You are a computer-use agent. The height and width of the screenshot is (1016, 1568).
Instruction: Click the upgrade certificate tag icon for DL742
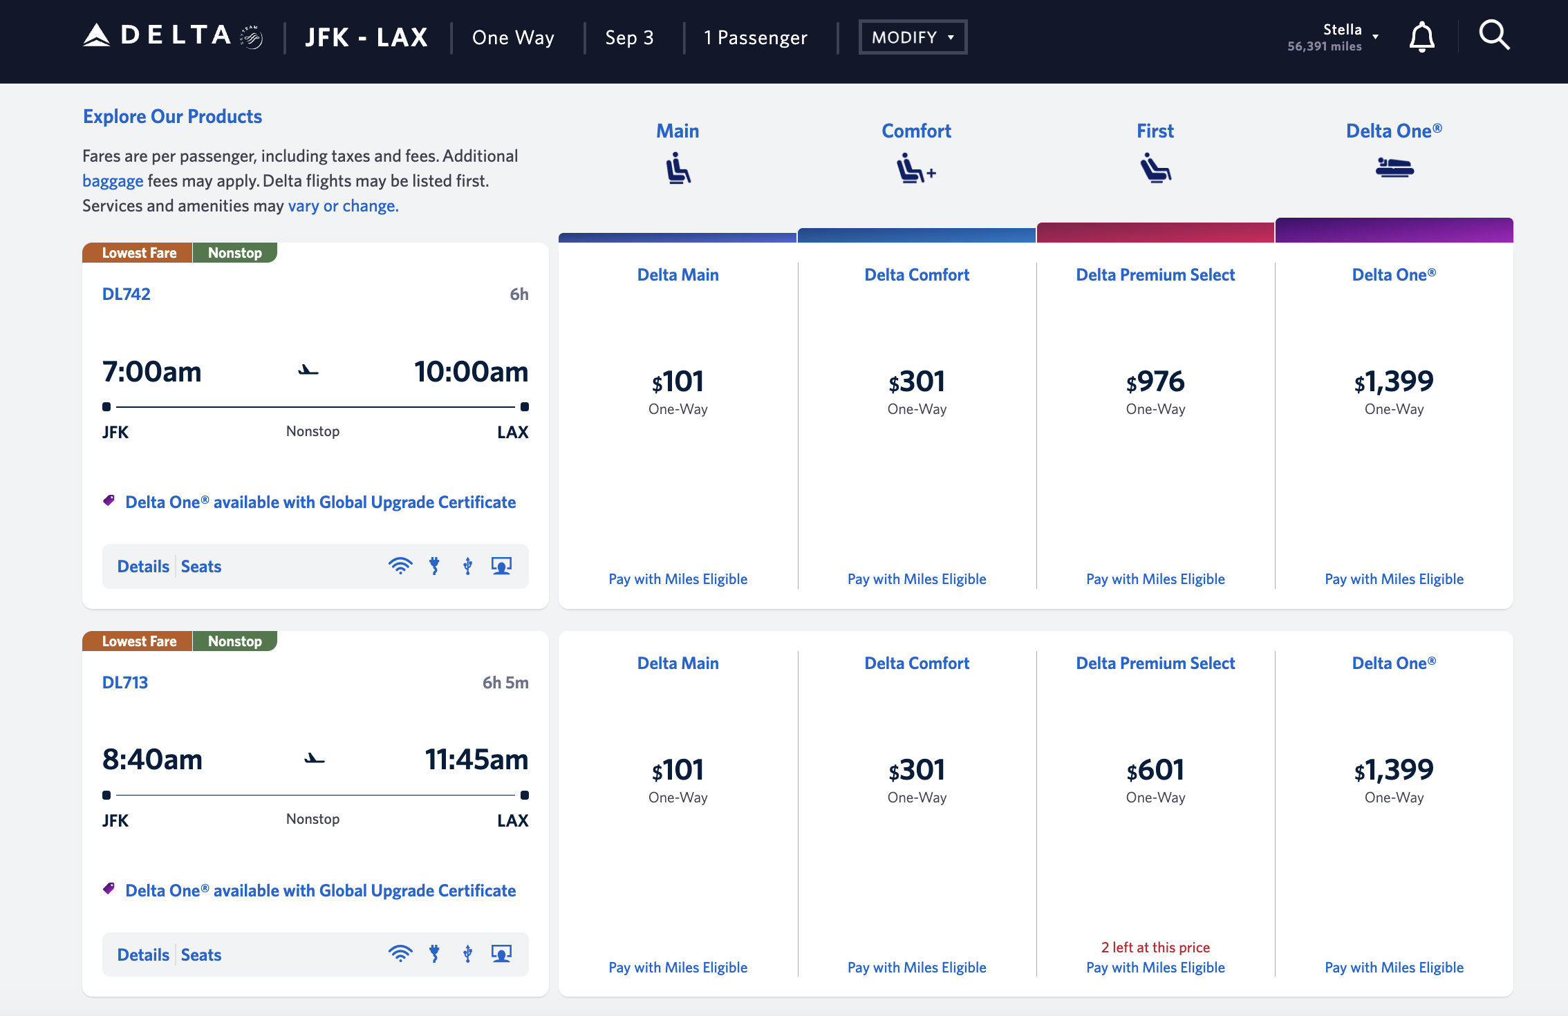(x=109, y=501)
